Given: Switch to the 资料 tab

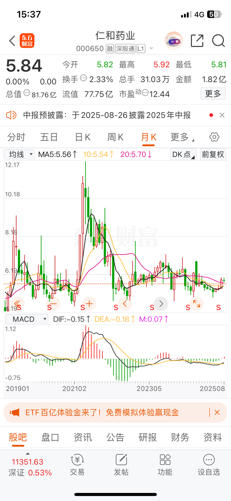Looking at the screenshot, I should [213, 437].
